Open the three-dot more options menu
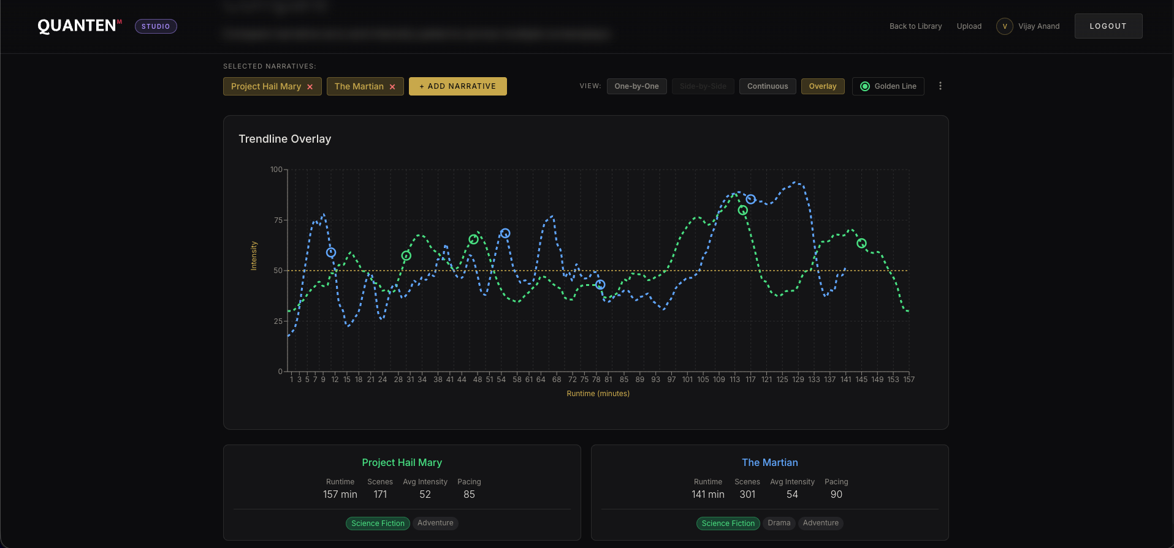1174x548 pixels. pyautogui.click(x=940, y=86)
